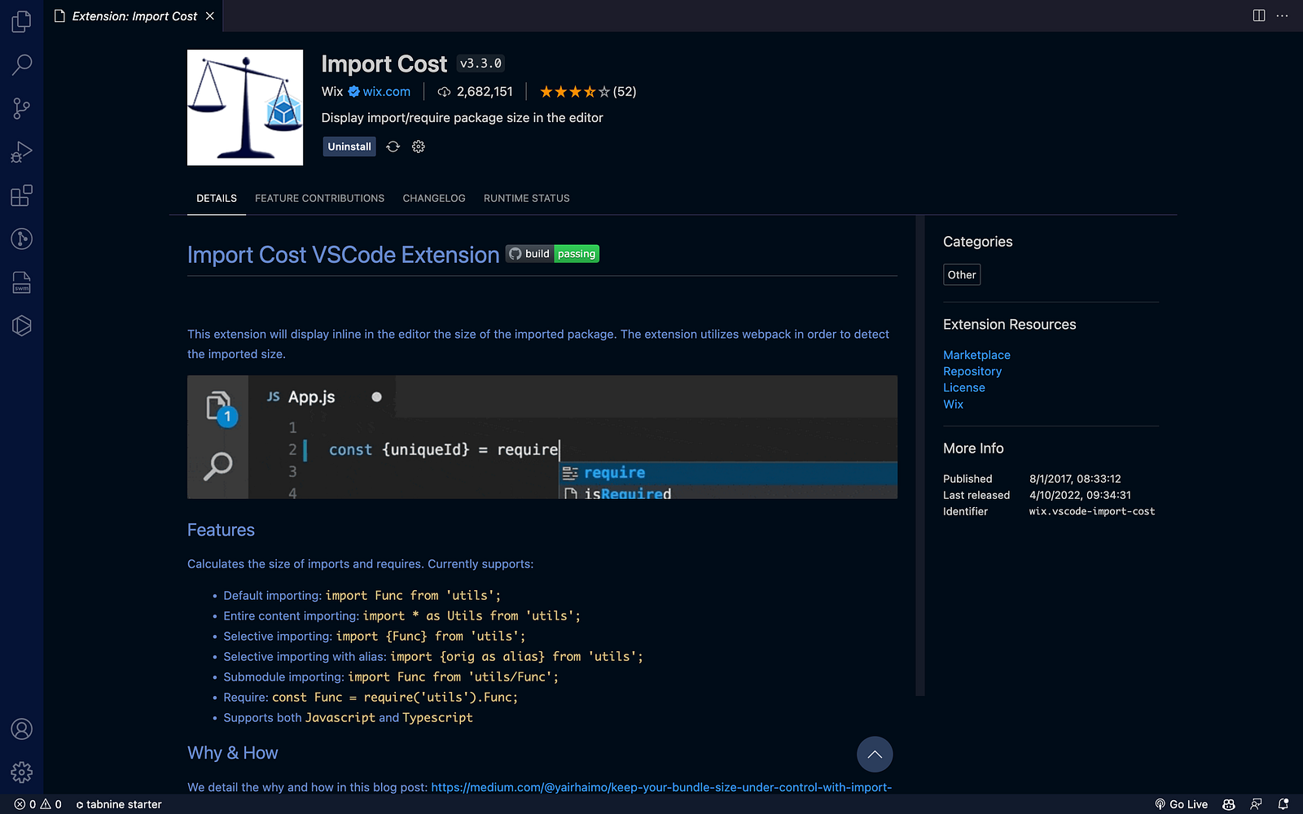
Task: Switch to the Feature Contributions tab
Action: click(x=319, y=199)
